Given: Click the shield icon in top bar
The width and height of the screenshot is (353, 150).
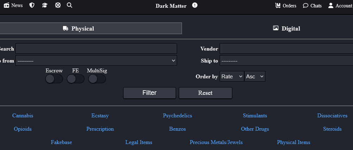Looking at the screenshot, I should click(32, 6).
